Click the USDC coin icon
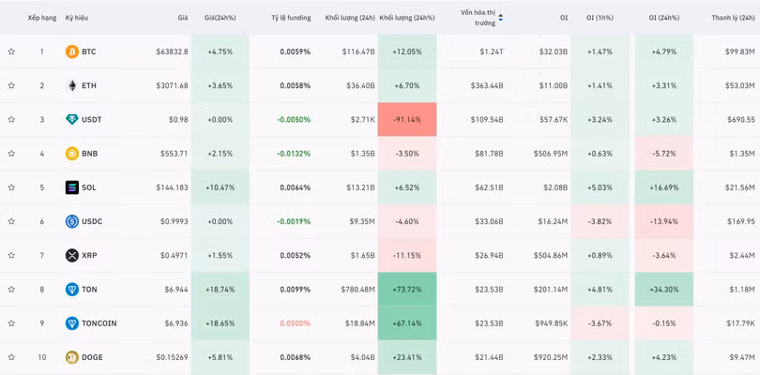Image resolution: width=760 pixels, height=375 pixels. pyautogui.click(x=71, y=221)
